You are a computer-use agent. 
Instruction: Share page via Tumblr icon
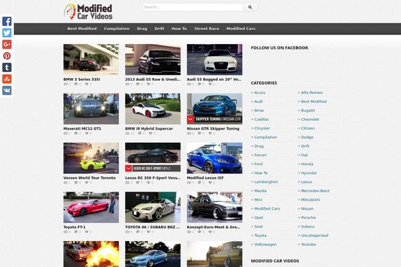[7, 67]
